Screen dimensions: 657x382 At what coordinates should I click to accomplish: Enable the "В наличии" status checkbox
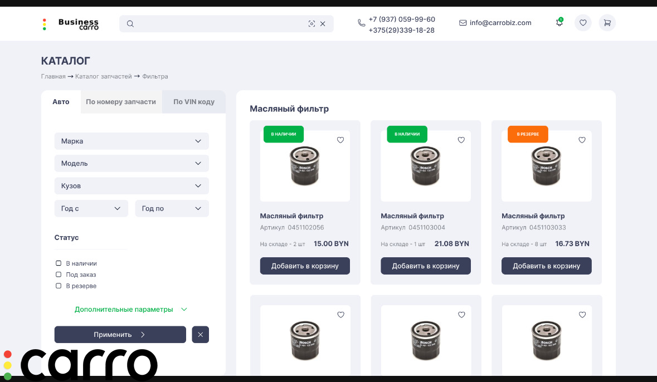(x=59, y=263)
